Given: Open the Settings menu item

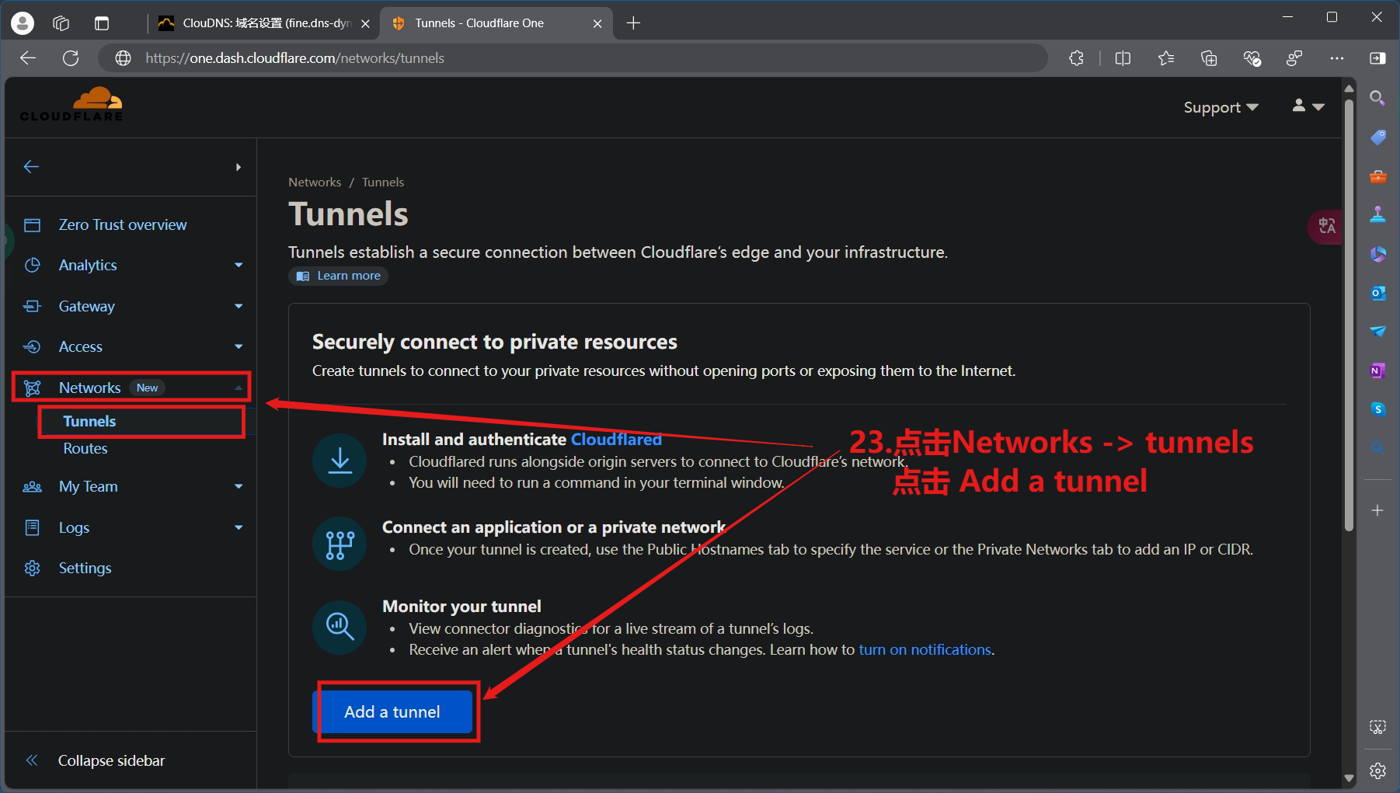Looking at the screenshot, I should click(x=85, y=569).
